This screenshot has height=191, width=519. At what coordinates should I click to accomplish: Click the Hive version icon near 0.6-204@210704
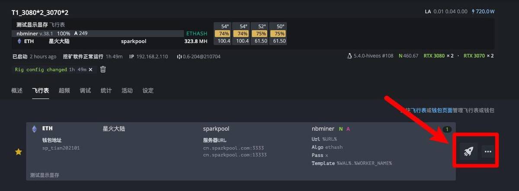[x=179, y=57]
